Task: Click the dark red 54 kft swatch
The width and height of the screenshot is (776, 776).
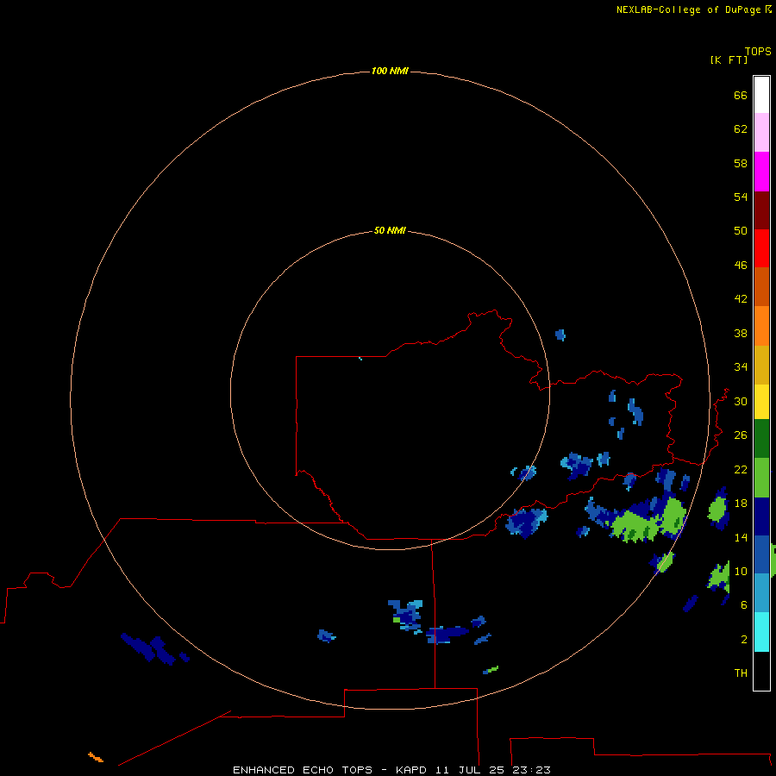Action: click(x=761, y=210)
